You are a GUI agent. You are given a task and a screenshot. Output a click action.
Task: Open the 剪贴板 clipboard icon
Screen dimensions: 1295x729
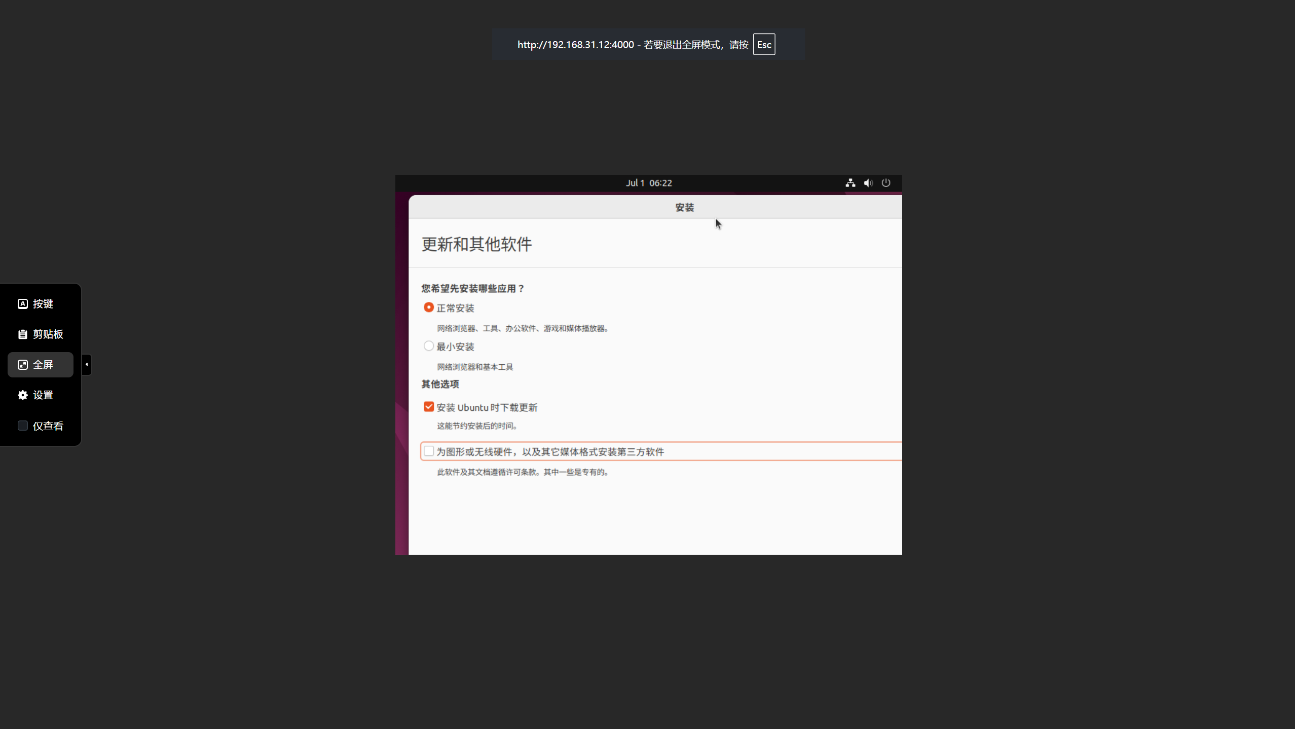pos(22,334)
